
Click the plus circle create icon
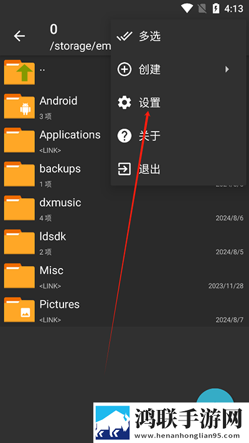(125, 69)
